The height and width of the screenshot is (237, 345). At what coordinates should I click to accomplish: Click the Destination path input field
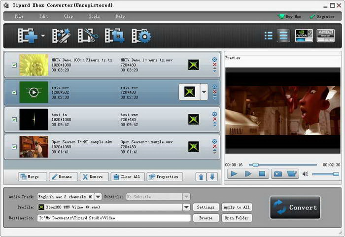(114, 218)
